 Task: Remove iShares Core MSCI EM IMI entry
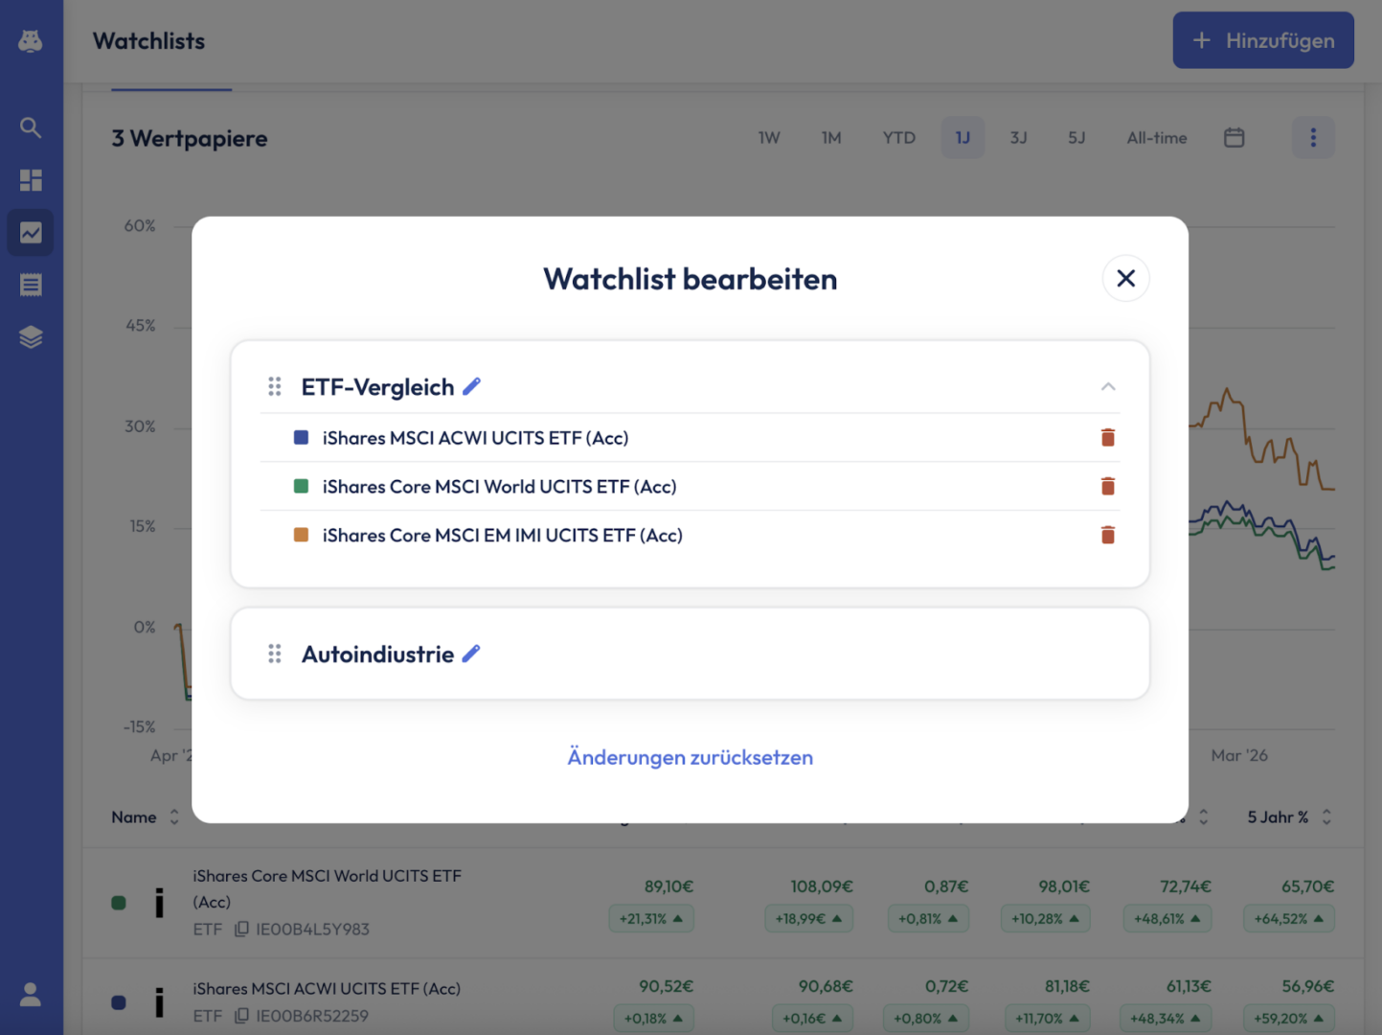point(1107,536)
